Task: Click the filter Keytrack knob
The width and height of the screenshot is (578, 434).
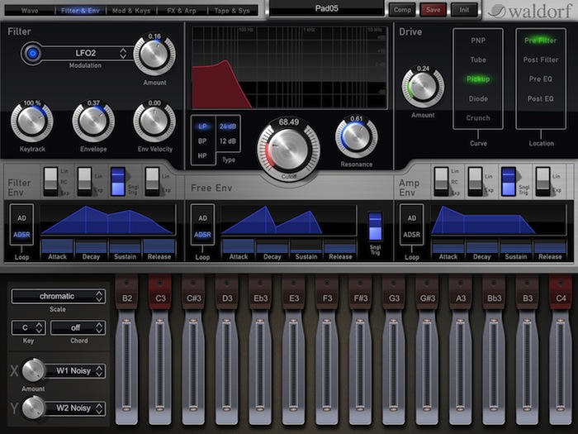Action: pyautogui.click(x=31, y=122)
